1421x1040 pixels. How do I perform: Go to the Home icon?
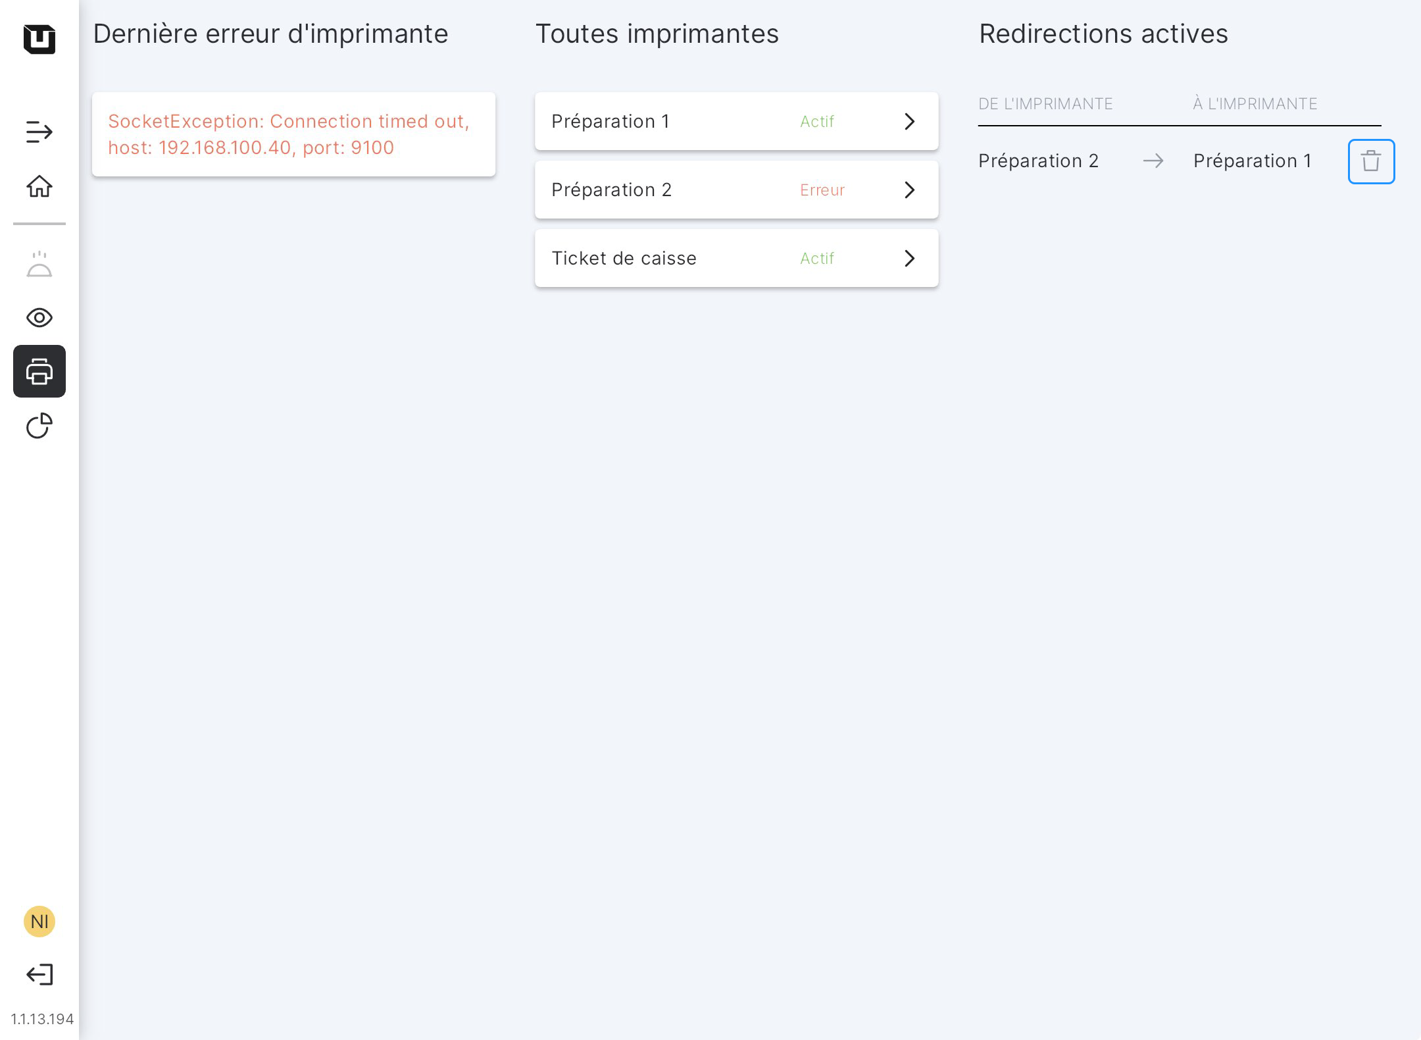click(39, 186)
